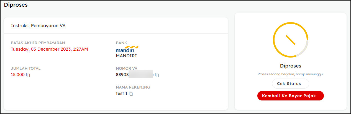Go back via Kembali Ke Bayar Pajak
The width and height of the screenshot is (351, 114).
[x=290, y=96]
